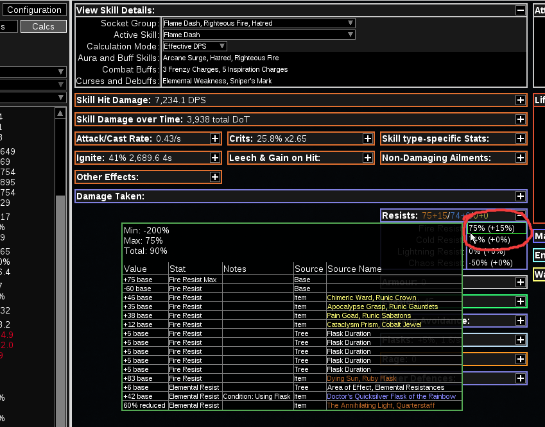This screenshot has height=427, width=545.
Task: Expand the Ignite damage breakdown
Action: tap(214, 158)
